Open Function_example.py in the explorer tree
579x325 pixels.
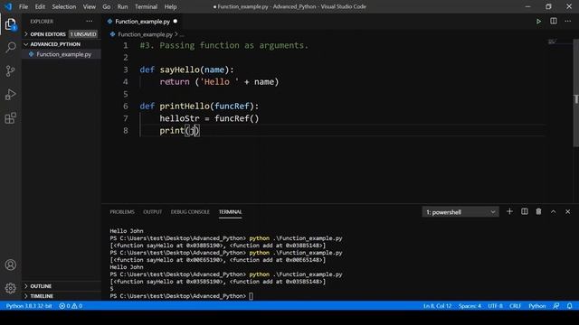tap(63, 54)
